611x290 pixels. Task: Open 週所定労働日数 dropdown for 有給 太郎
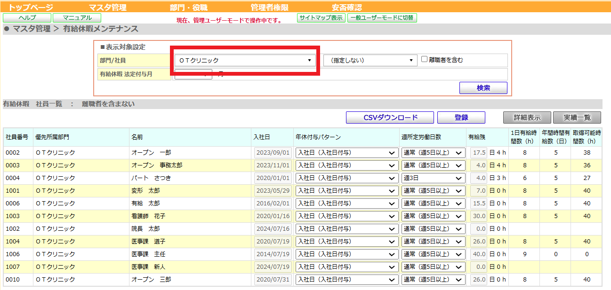[x=434, y=204]
